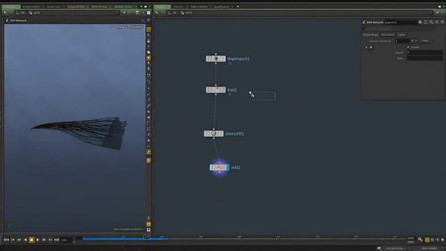Open the No cam dropdown in viewport
This screenshot has height=251, width=446.
point(137,27)
